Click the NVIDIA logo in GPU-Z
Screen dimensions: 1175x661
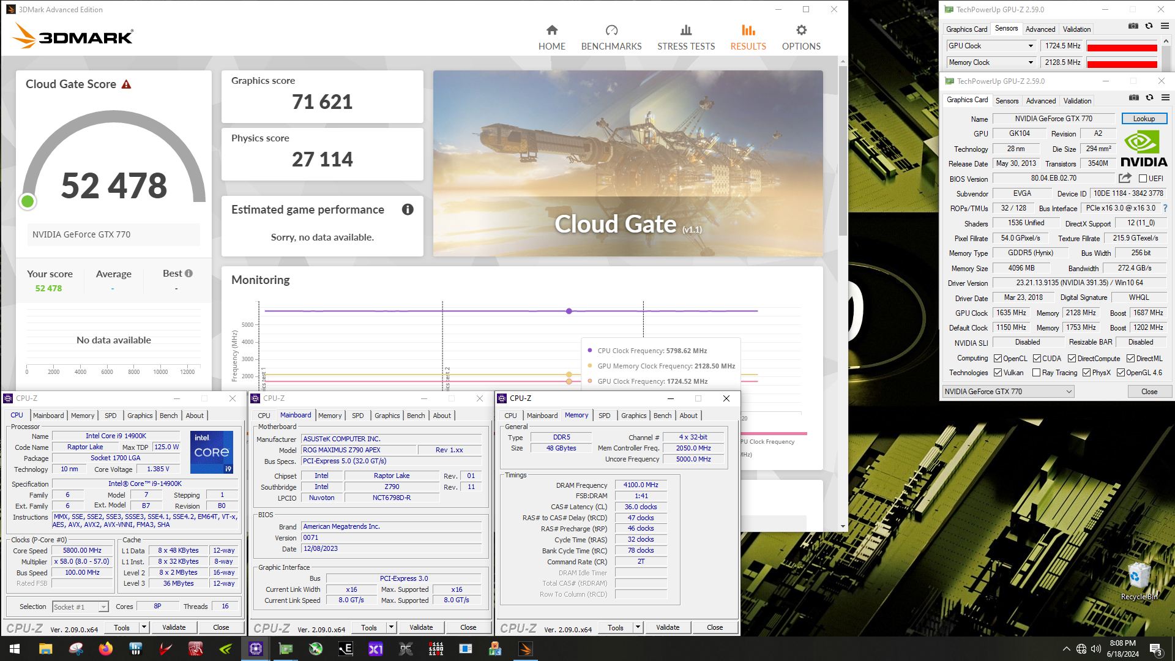(x=1143, y=149)
